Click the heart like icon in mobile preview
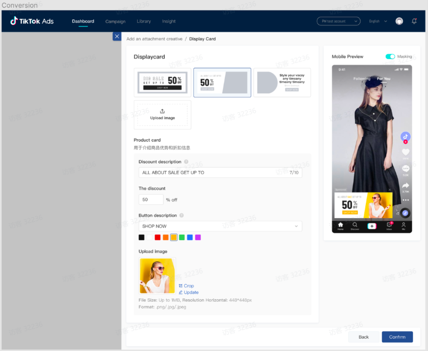This screenshot has height=351, width=428. pos(405,152)
